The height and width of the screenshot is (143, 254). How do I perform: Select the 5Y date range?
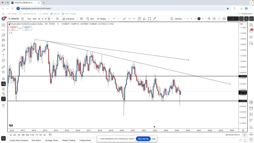pos(40,135)
